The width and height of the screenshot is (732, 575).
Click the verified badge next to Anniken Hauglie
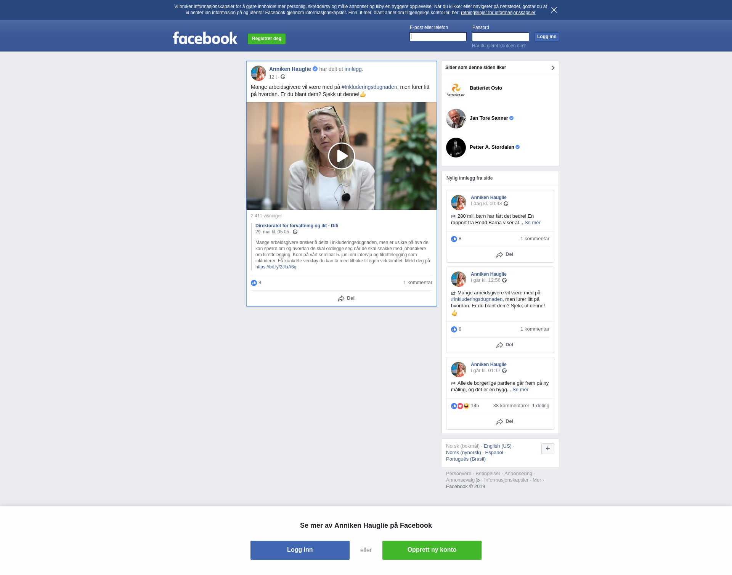click(315, 69)
